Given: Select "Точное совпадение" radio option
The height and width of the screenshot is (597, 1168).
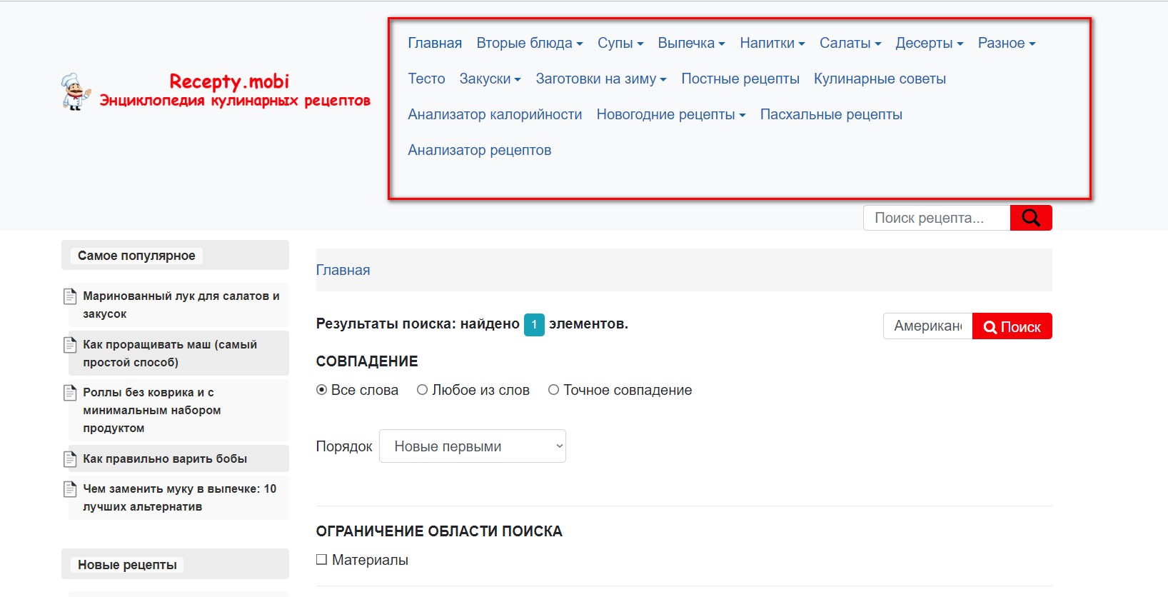Looking at the screenshot, I should (553, 390).
